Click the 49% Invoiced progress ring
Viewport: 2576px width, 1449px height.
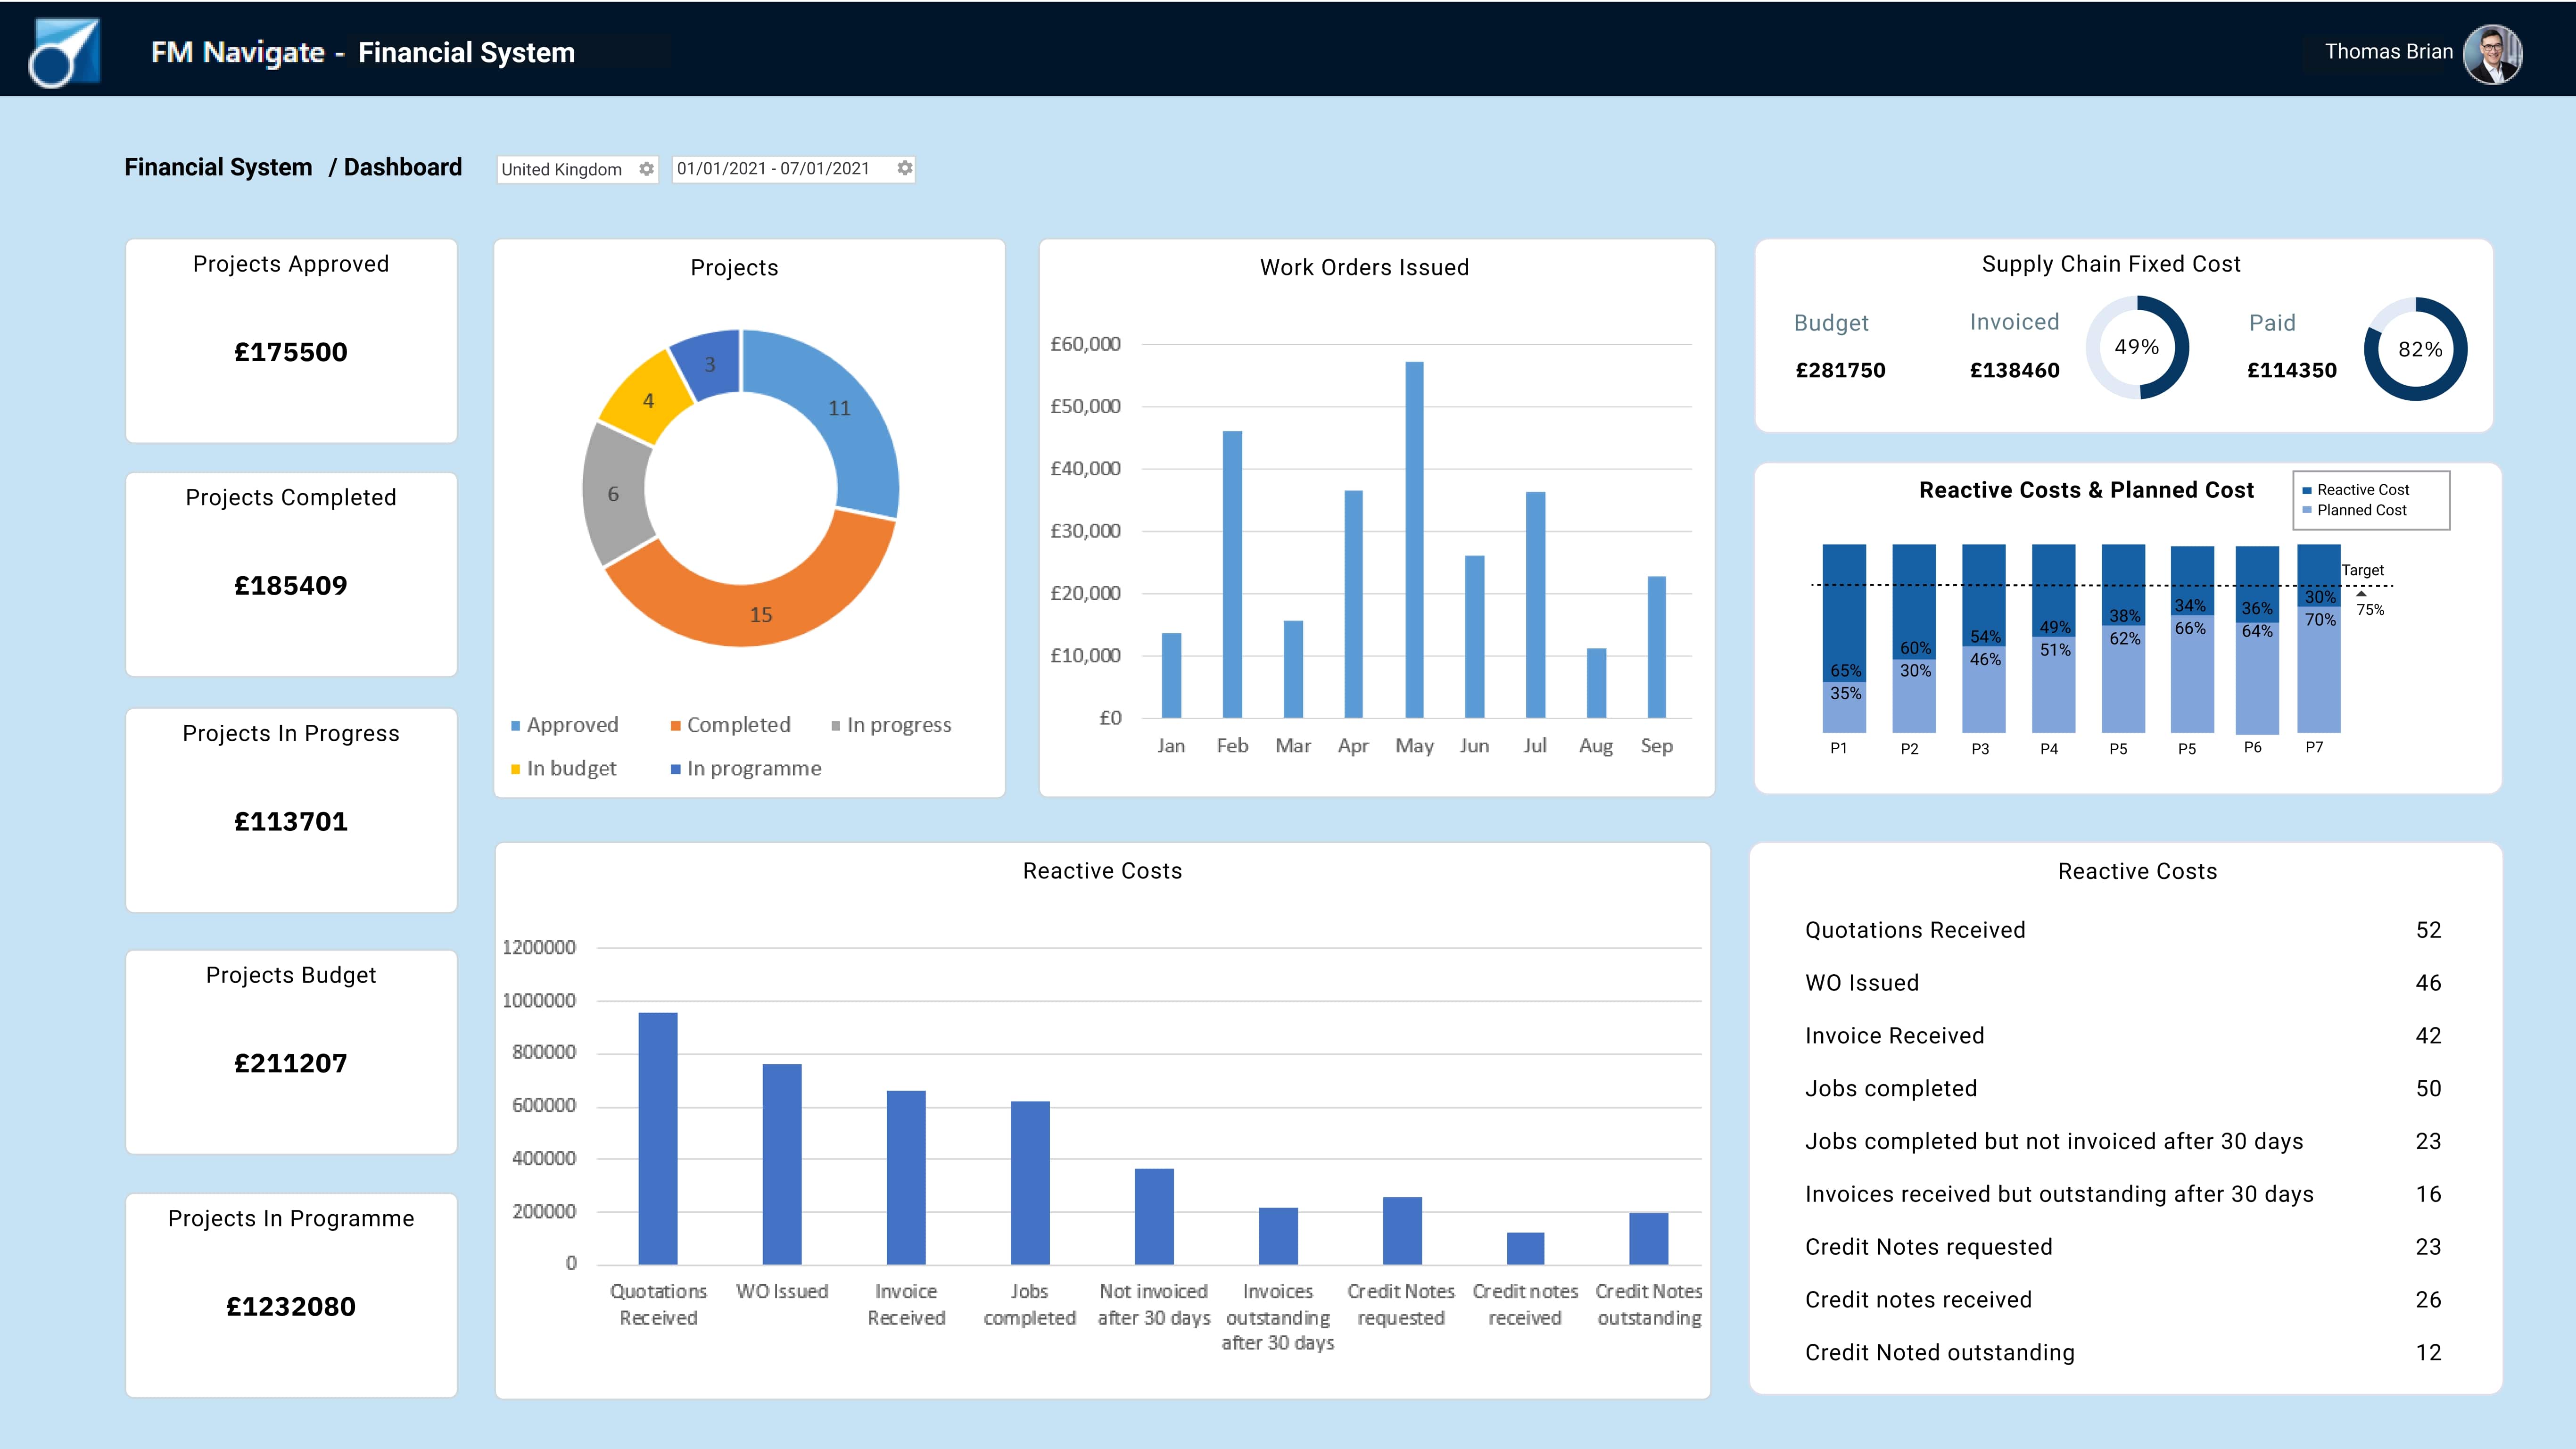tap(2137, 347)
